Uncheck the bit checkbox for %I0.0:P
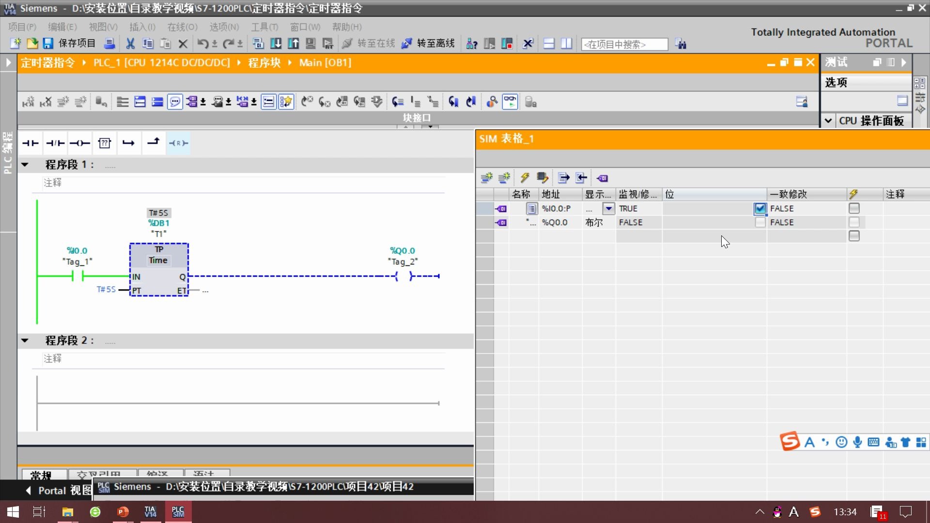The width and height of the screenshot is (930, 523). (x=760, y=208)
